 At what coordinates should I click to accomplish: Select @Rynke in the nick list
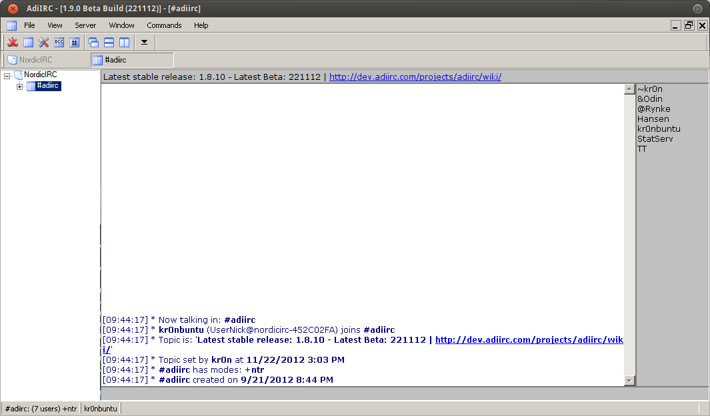(x=654, y=109)
